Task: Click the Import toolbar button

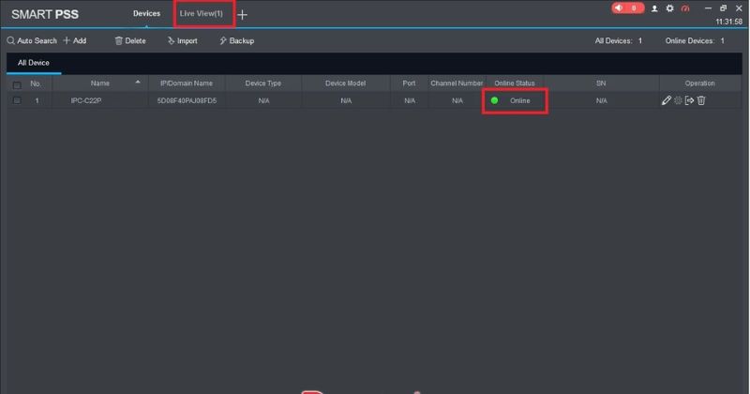Action: pos(182,40)
